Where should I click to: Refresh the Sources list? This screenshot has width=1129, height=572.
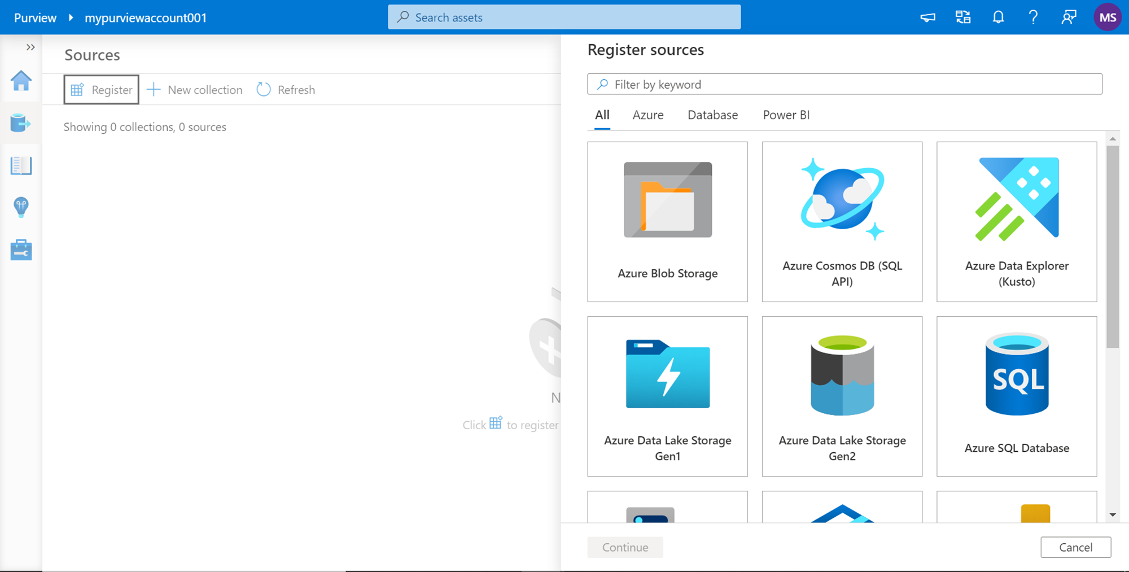point(286,90)
